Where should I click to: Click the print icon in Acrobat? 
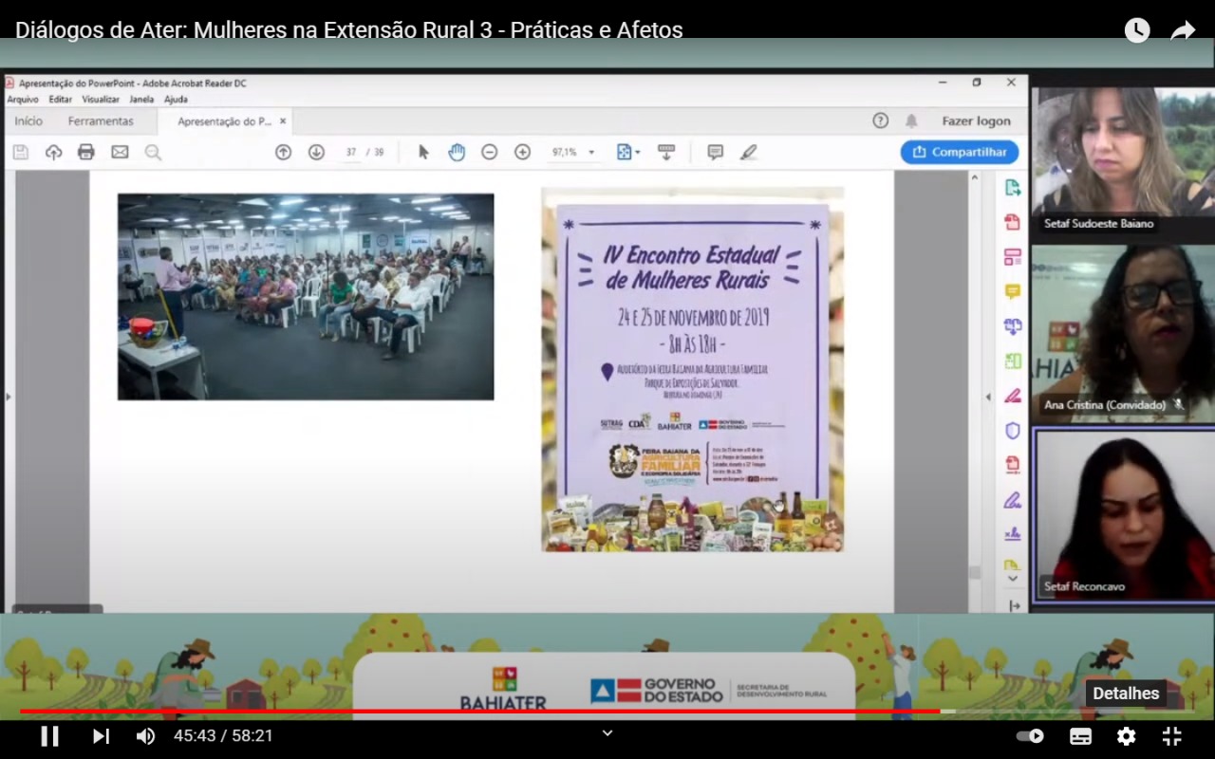click(86, 152)
